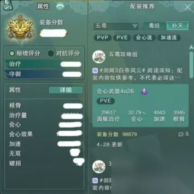Click the golden lotus equipment score emblem
This screenshot has width=194, height=194.
[20, 29]
